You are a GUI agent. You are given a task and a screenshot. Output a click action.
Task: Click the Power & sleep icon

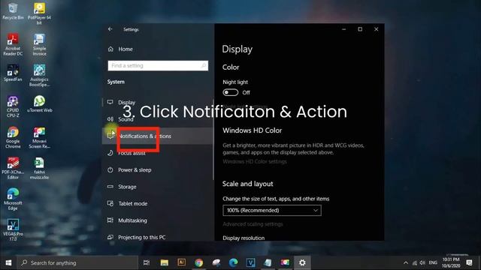pyautogui.click(x=110, y=169)
